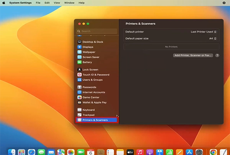Select Printers & Scanners in sidebar
The width and height of the screenshot is (230, 155).
97,120
